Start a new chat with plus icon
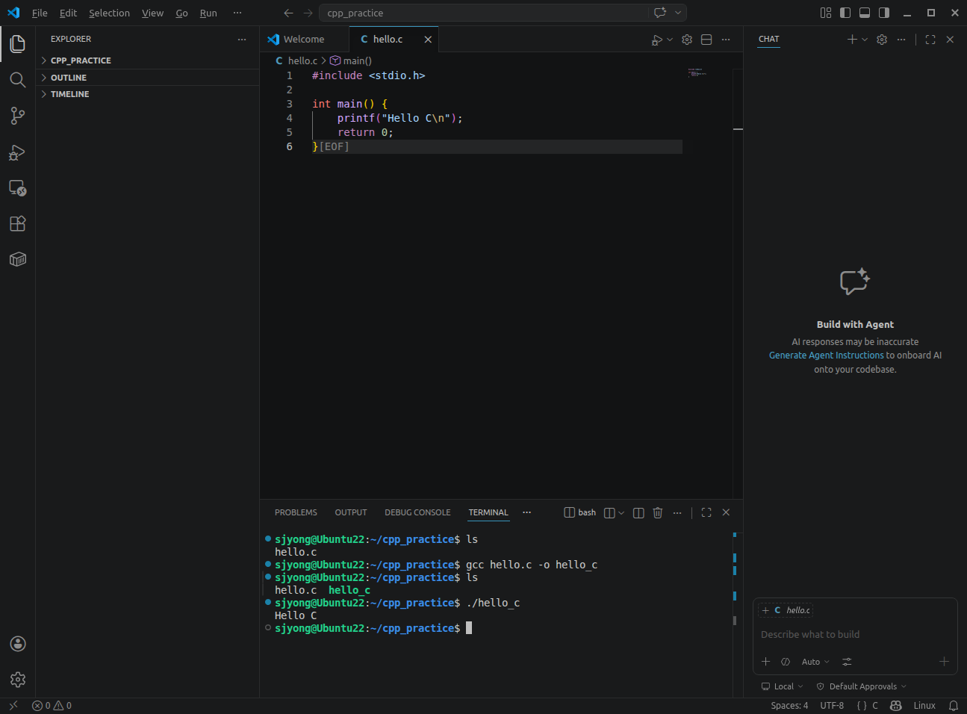Viewport: 967px width, 714px height. point(852,40)
